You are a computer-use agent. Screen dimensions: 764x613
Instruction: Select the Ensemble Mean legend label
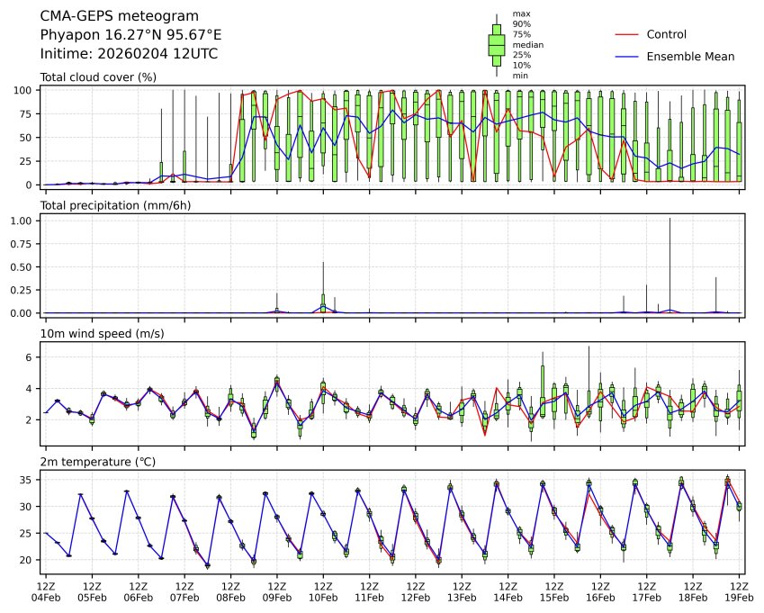click(690, 57)
